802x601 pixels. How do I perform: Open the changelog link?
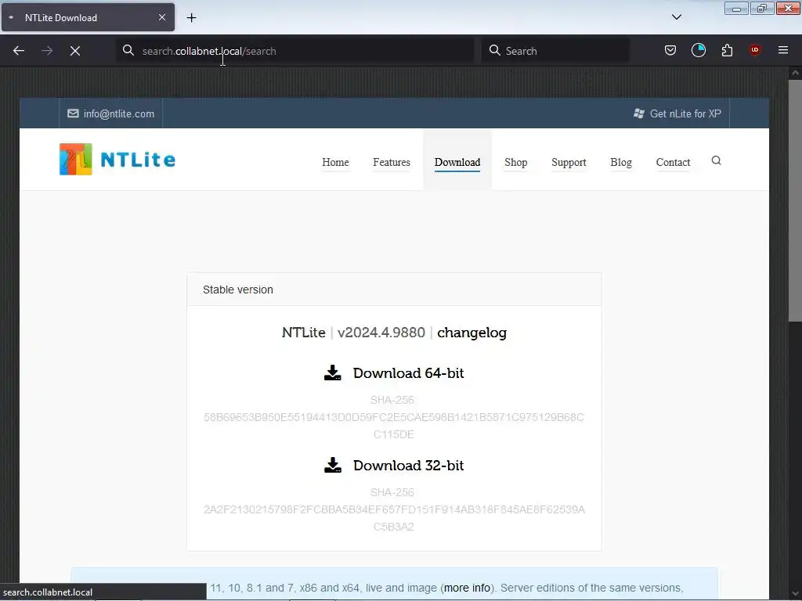[x=471, y=333]
